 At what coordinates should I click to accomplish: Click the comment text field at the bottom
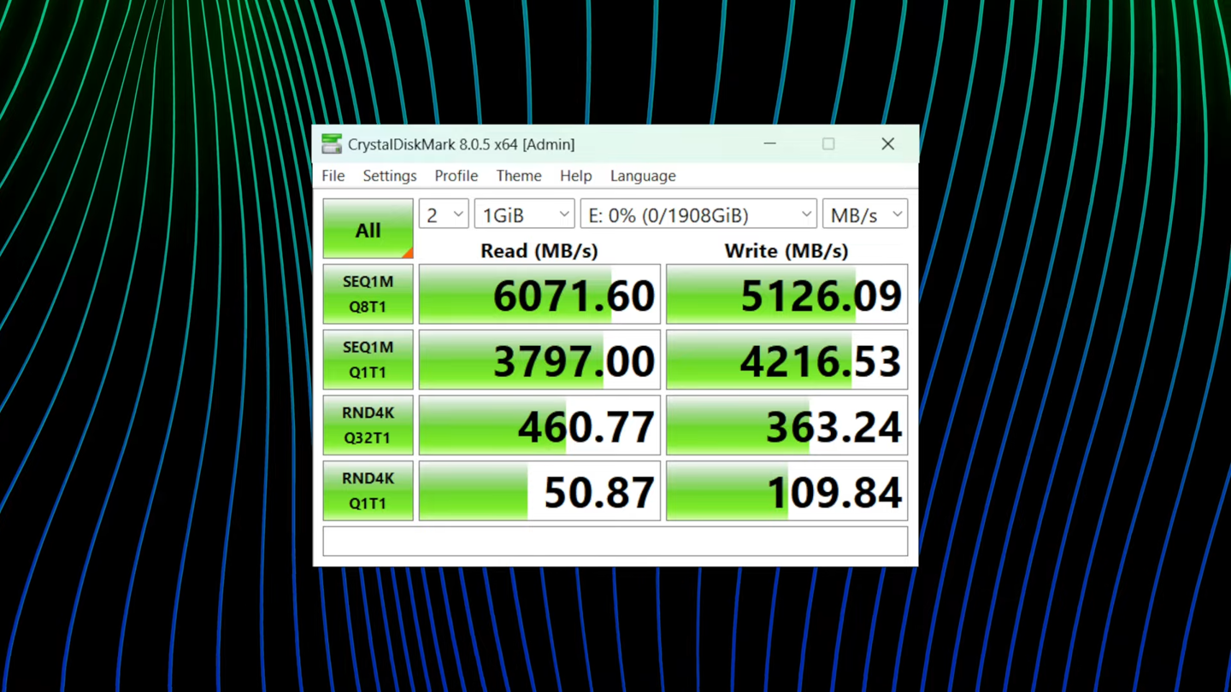[614, 541]
